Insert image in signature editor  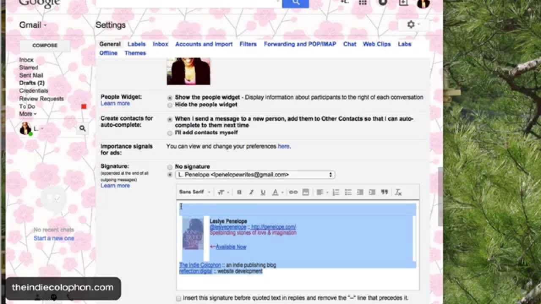(x=305, y=192)
